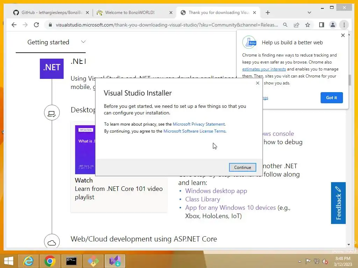Viewport: 358px width, 268px height.
Task: Close the GitHub tab
Action: pos(87,13)
